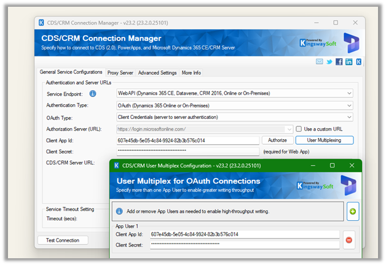Click the Test Connection button
Viewport: 386px width, 265px height.
tap(63, 240)
